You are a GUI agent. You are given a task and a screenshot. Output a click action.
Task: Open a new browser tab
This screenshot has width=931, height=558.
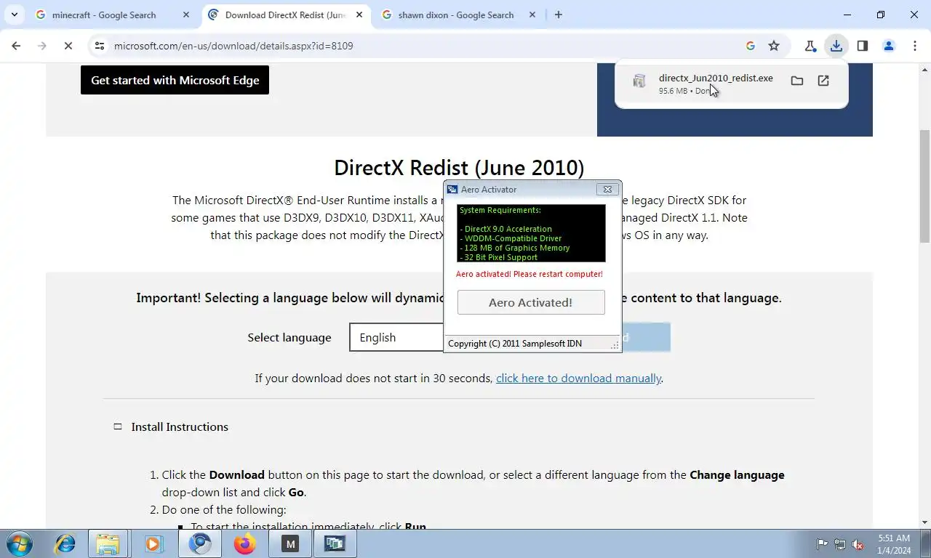point(558,15)
